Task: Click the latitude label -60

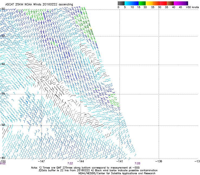Action: (x=2, y=158)
